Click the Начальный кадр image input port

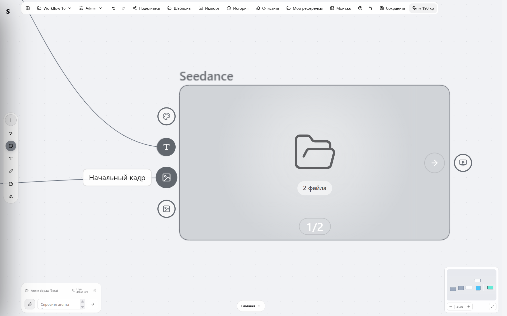click(166, 177)
